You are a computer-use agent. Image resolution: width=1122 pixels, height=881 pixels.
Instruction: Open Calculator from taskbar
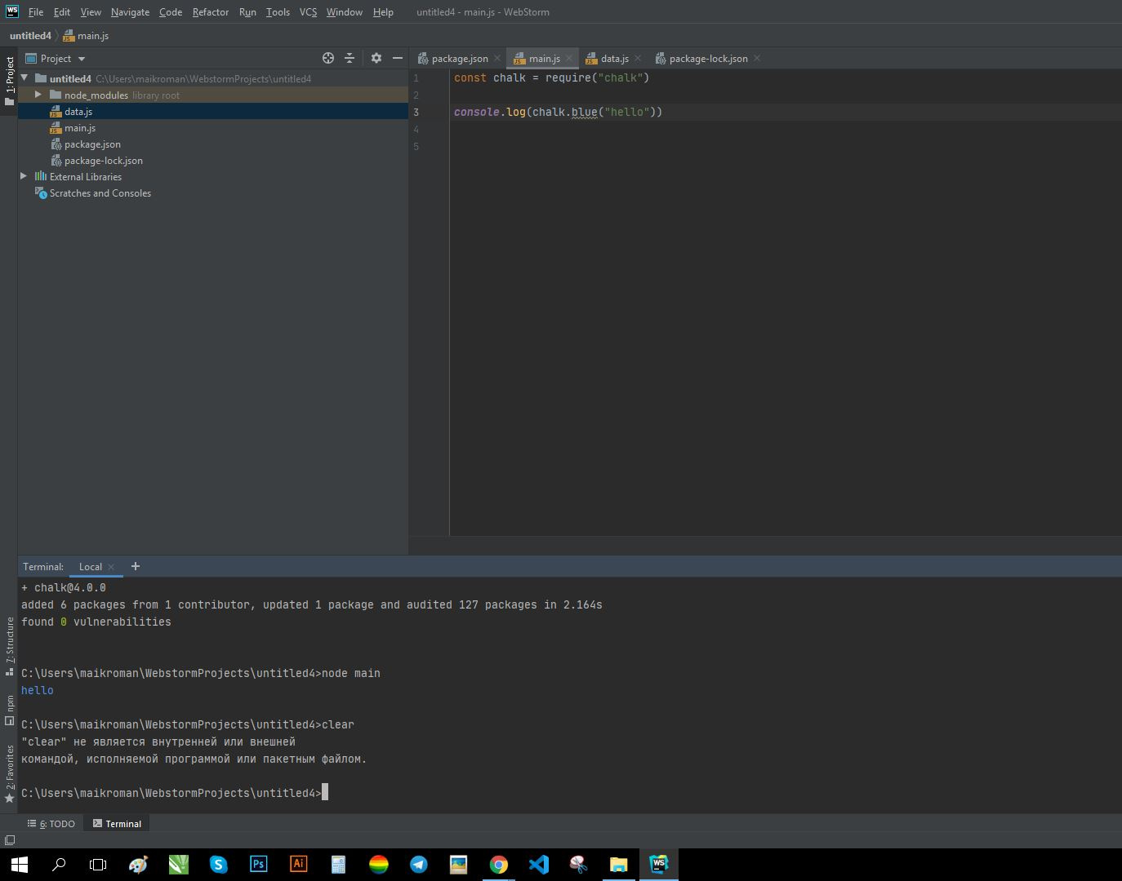338,865
